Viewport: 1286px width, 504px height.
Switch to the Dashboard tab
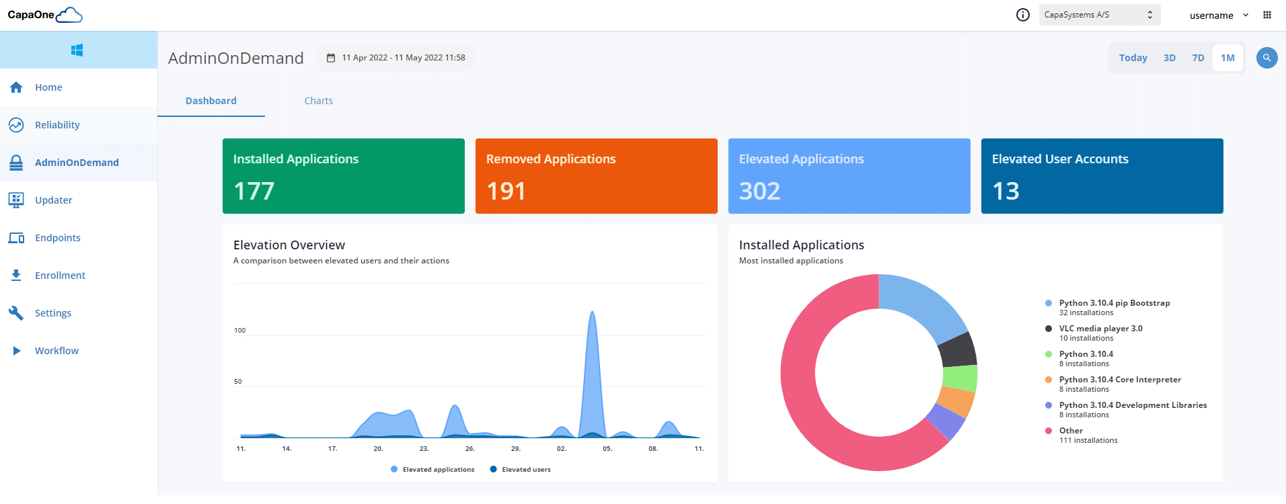pos(211,101)
